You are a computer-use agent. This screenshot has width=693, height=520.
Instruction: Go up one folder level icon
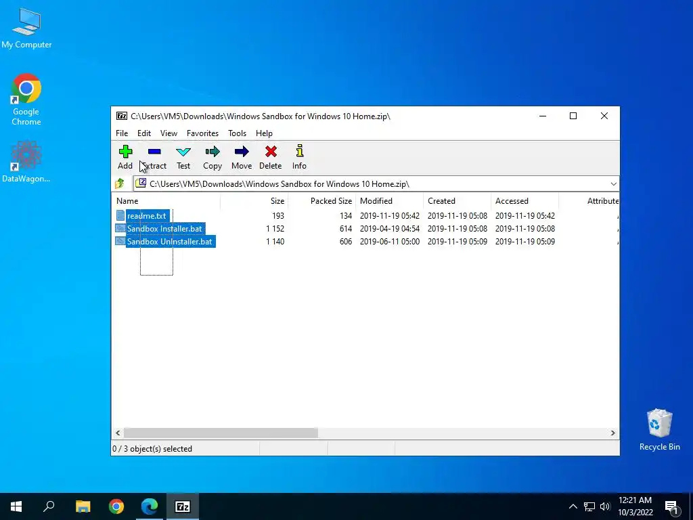click(119, 183)
